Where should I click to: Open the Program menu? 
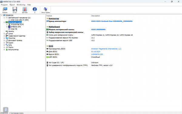pyautogui.click(x=4, y=5)
